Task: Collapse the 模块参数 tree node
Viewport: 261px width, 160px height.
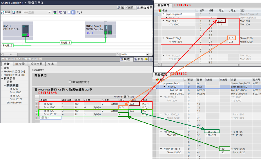Action: [x=2, y=79]
